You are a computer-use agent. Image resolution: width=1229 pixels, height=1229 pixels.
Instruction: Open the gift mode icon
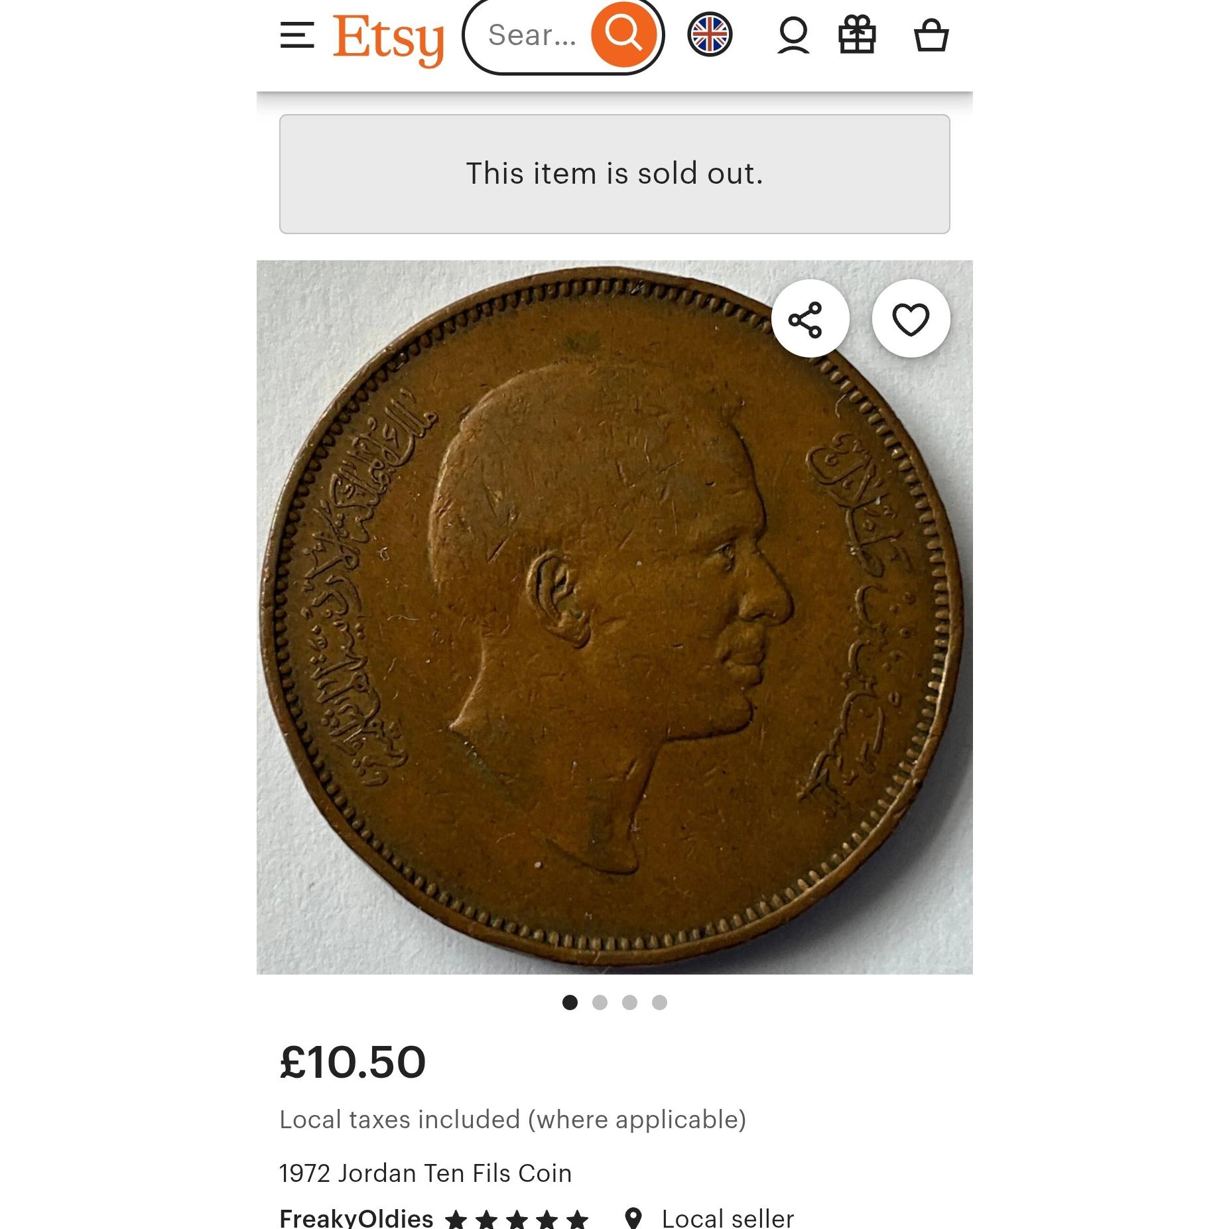pyautogui.click(x=858, y=35)
